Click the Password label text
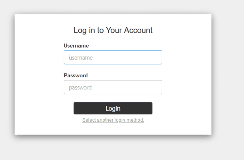The height and width of the screenshot is (160, 244). (76, 75)
